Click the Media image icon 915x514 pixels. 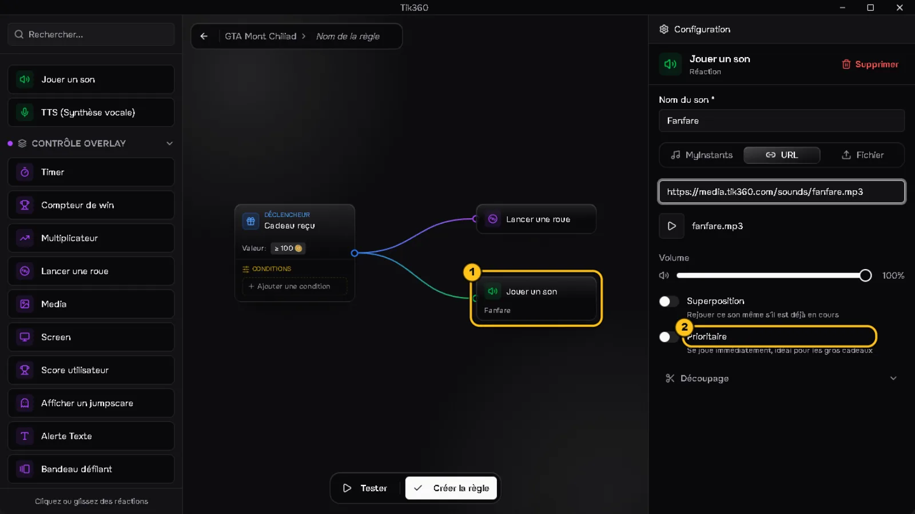25,304
